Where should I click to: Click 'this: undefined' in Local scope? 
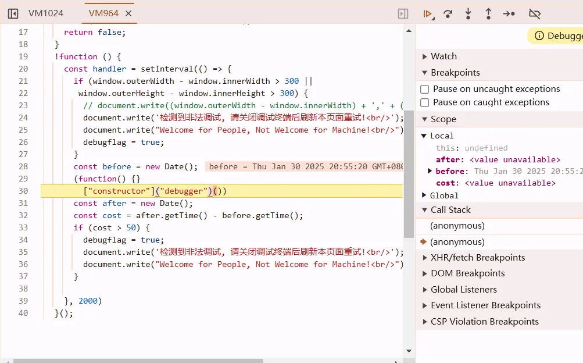click(x=472, y=148)
